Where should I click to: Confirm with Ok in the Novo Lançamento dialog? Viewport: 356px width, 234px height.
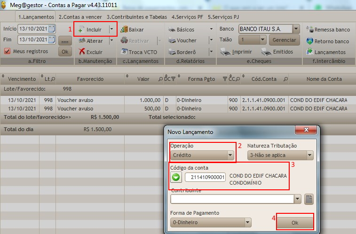pos(295,222)
